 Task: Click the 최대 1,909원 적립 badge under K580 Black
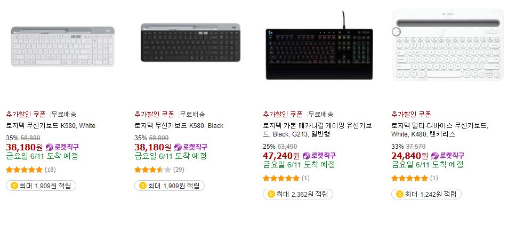coord(170,186)
